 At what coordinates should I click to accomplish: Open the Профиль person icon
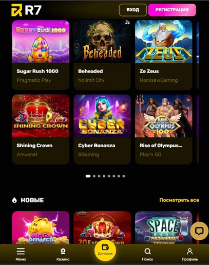[189, 252]
